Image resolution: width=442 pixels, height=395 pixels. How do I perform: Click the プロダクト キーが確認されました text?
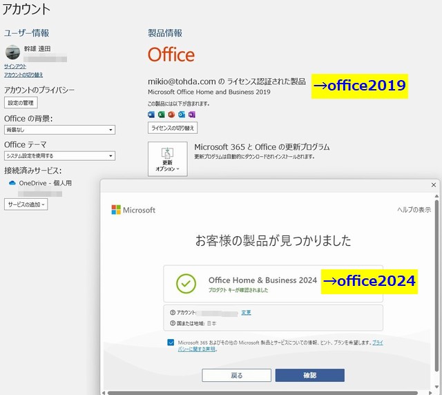[x=238, y=290]
